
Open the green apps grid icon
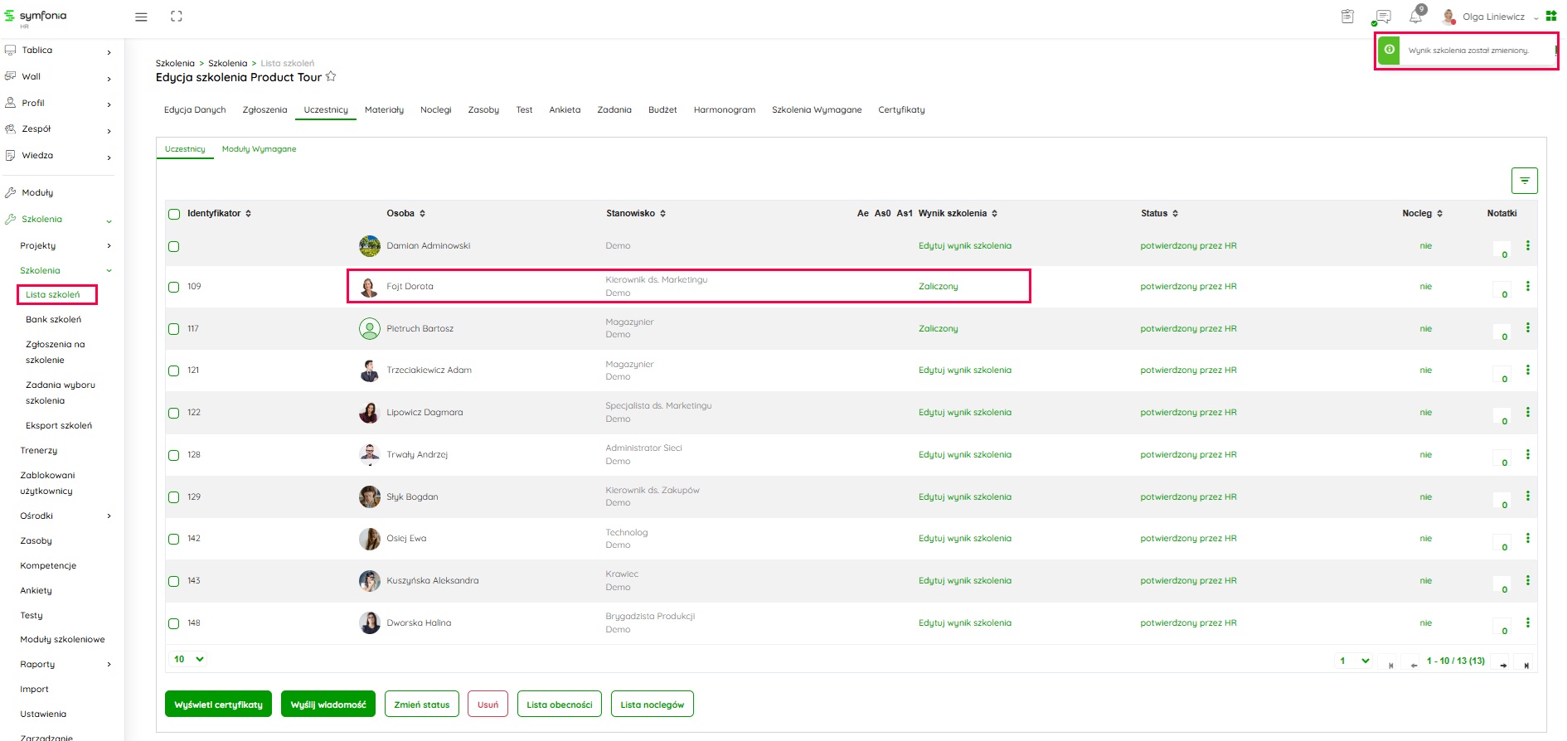(1550, 17)
